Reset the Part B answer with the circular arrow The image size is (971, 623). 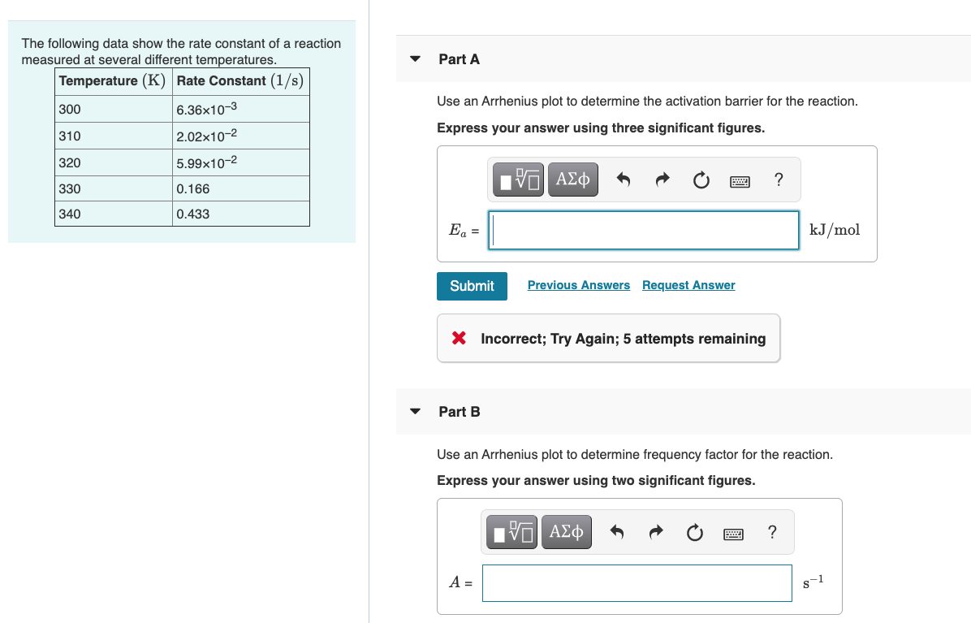click(x=694, y=531)
